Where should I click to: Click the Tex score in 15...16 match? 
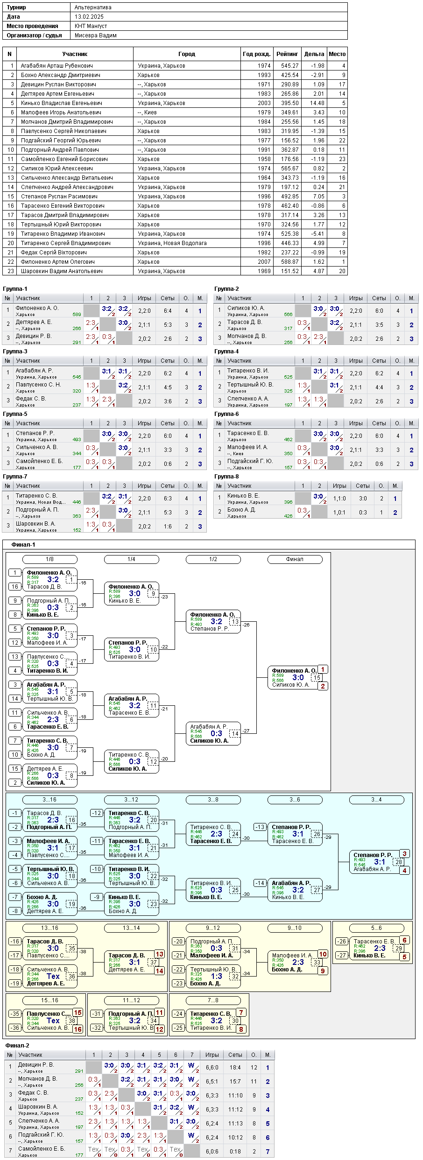coord(53,1021)
